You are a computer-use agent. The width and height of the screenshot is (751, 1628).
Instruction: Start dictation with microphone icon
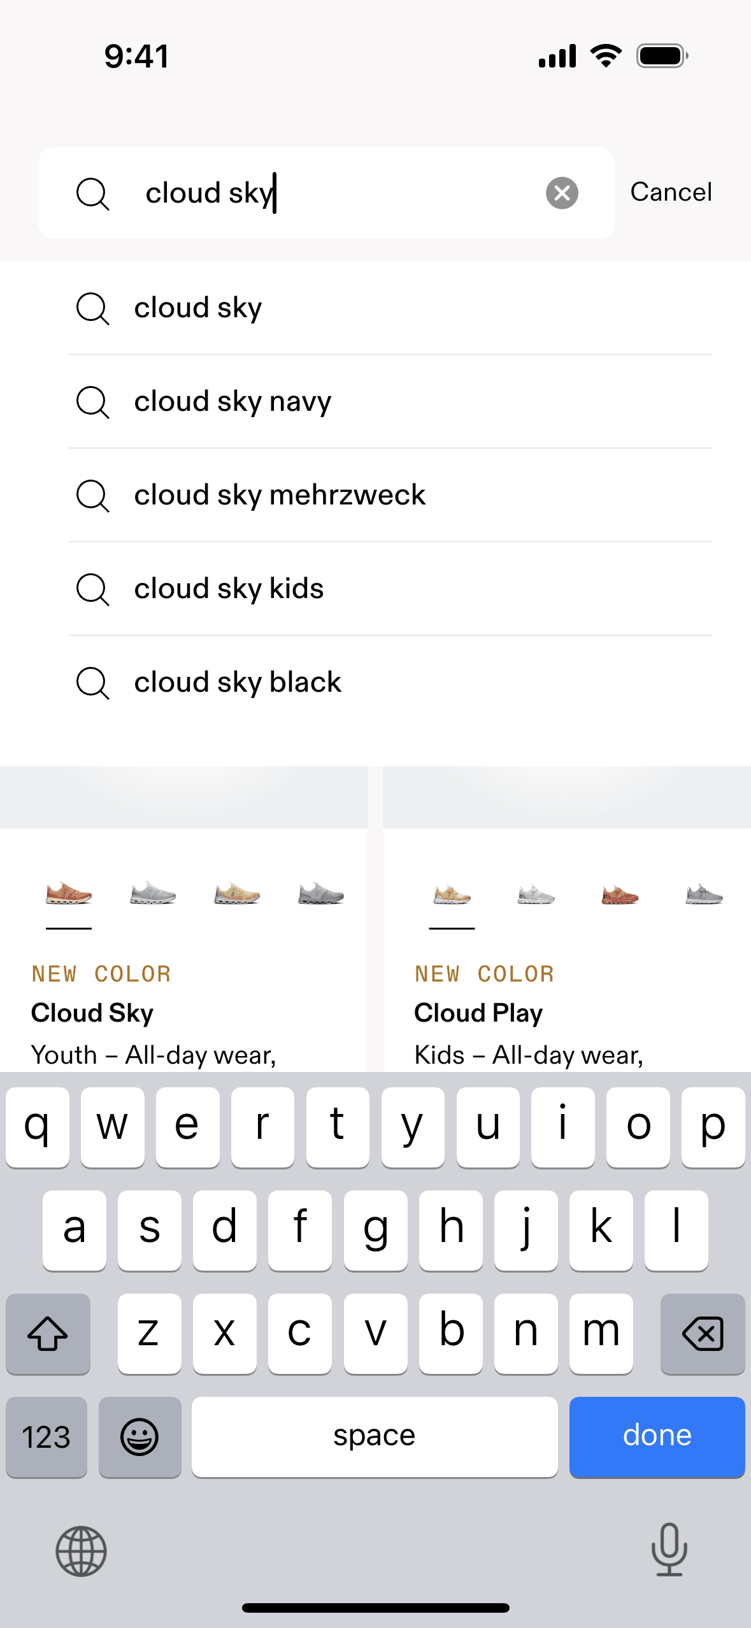[x=669, y=1550]
